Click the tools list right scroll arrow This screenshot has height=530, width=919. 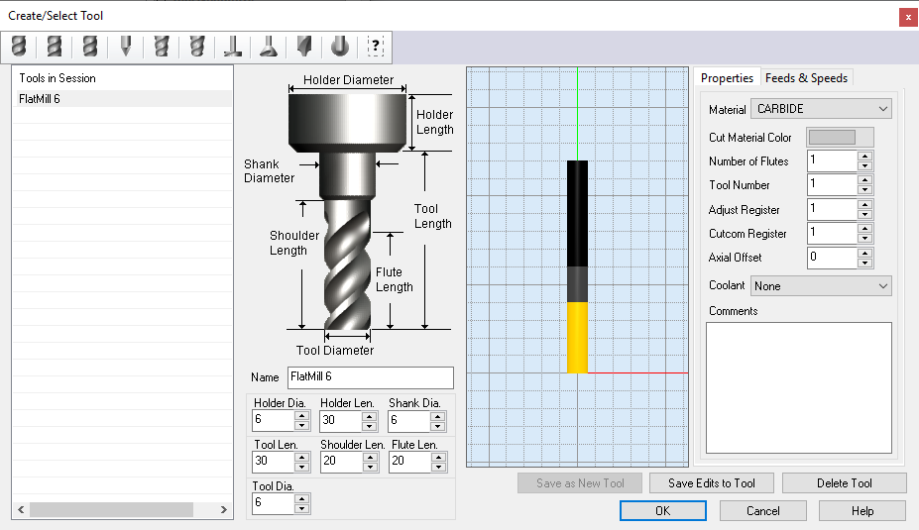223,509
